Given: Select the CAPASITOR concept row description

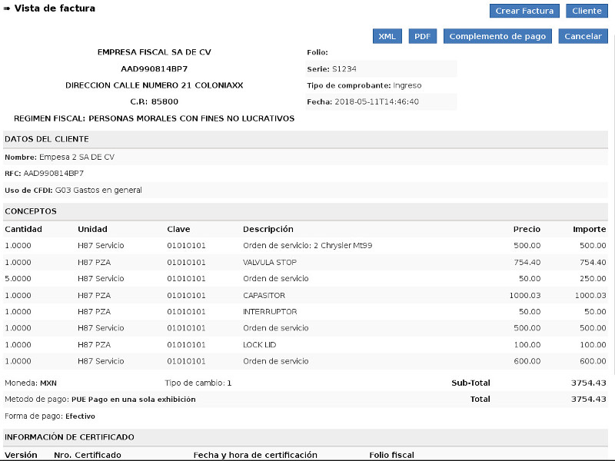Looking at the screenshot, I should (x=264, y=295).
